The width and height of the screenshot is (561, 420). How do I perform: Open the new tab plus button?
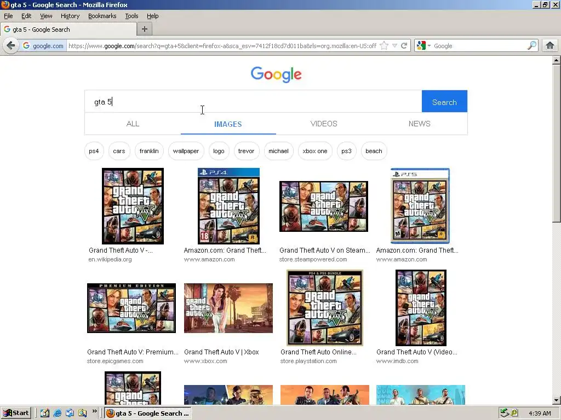click(145, 30)
